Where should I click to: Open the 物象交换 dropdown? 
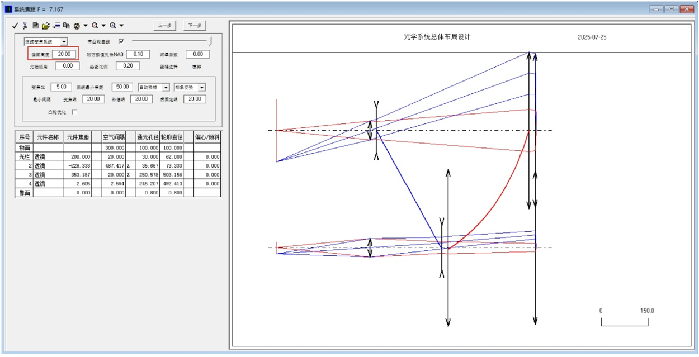coord(201,88)
